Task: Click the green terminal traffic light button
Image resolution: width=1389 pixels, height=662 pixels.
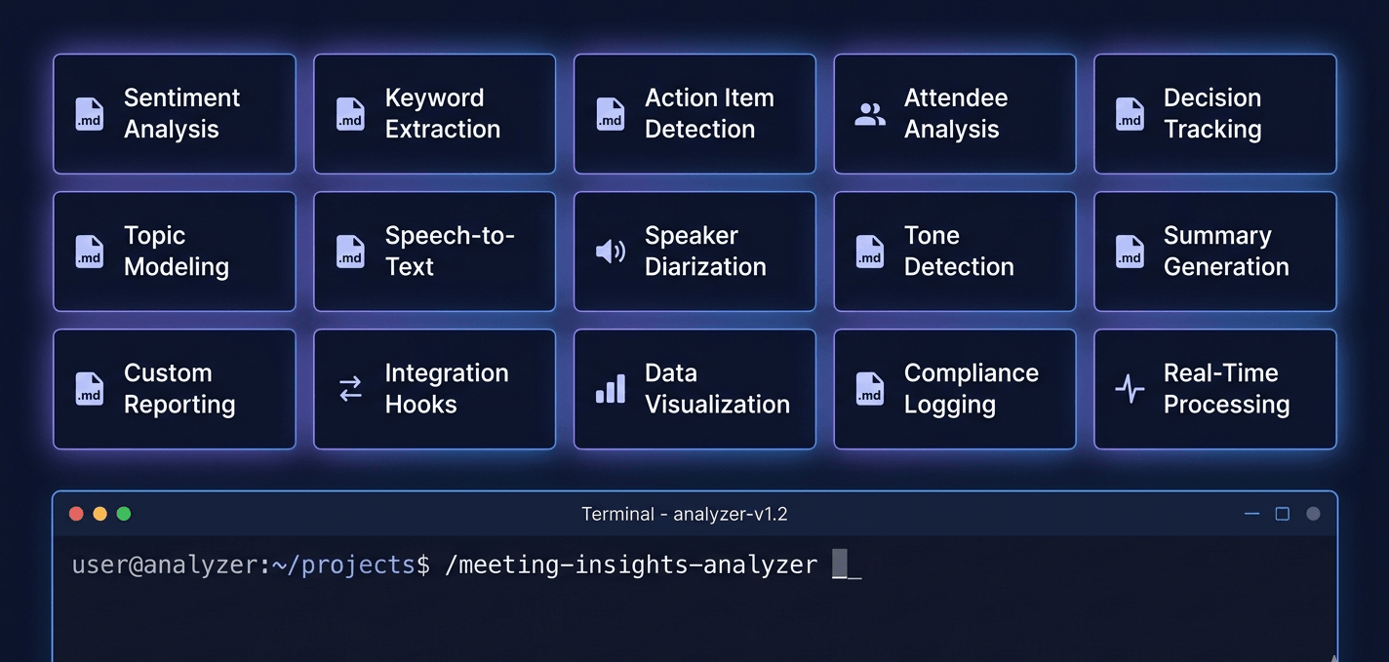Action: pos(124,513)
